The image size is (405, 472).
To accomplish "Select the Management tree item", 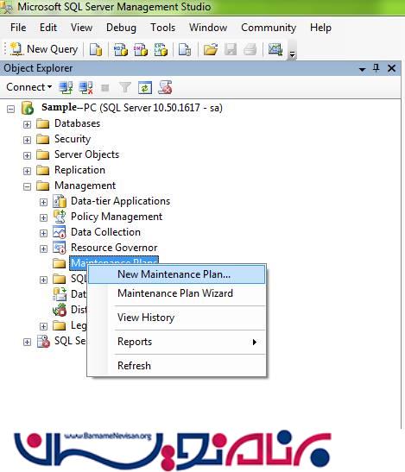I will pyautogui.click(x=85, y=186).
